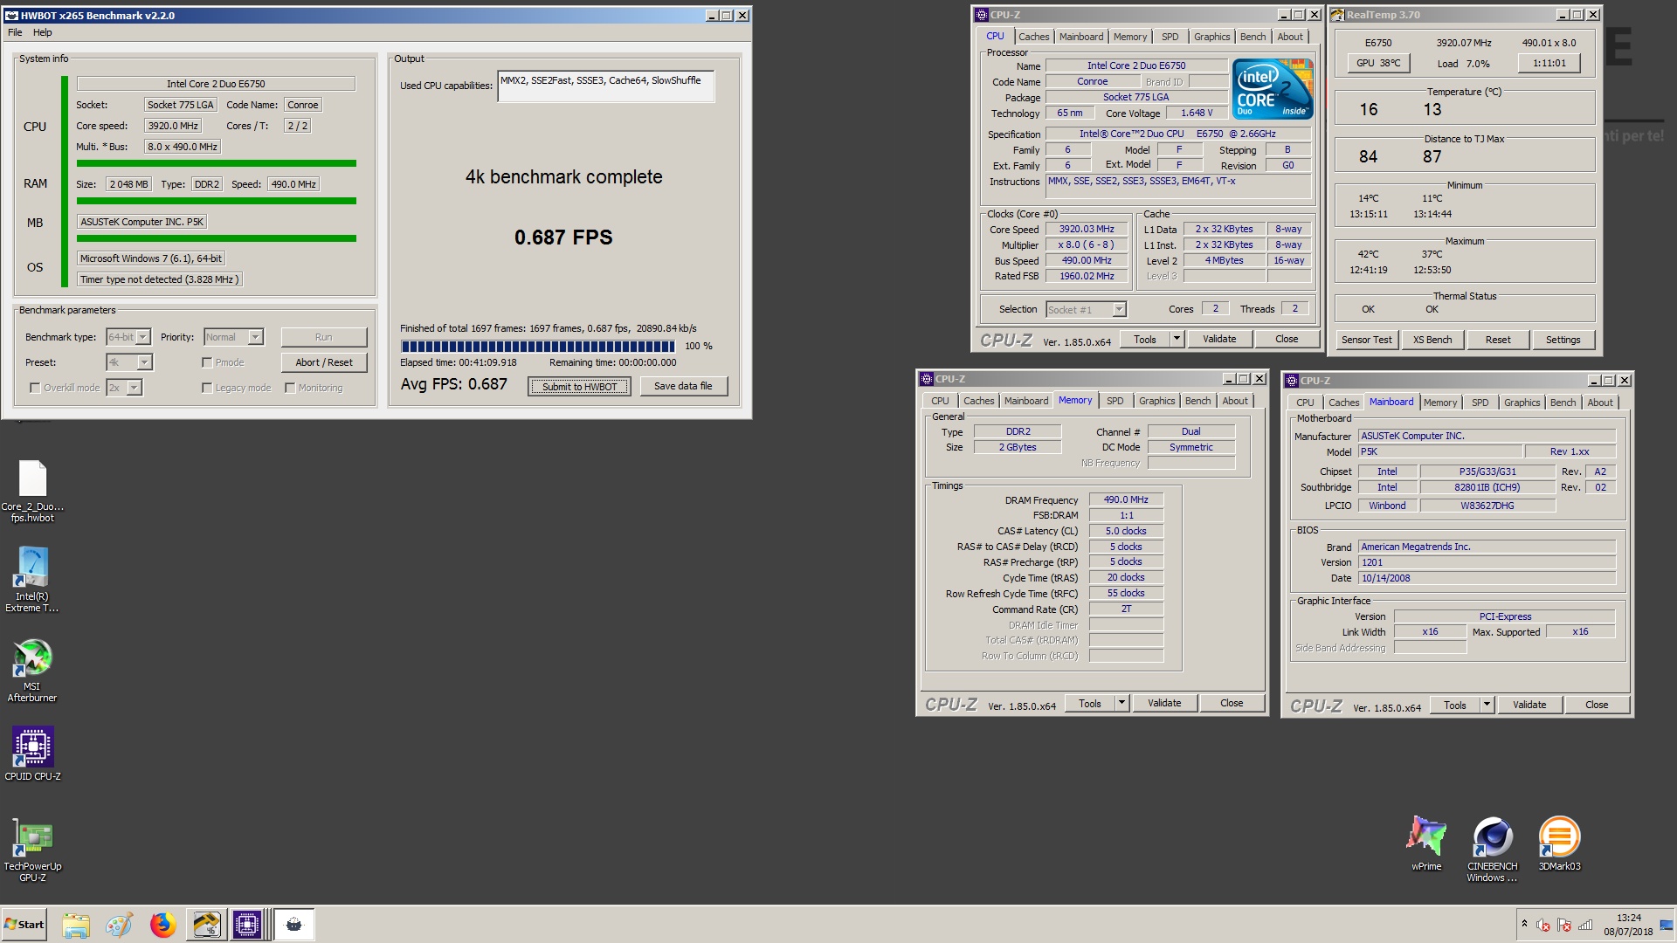Click Validate in CPU-Z Memory window
Image resolution: width=1677 pixels, height=943 pixels.
point(1163,703)
